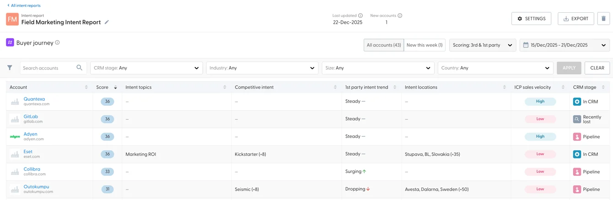
Task: Click Eset's Kickstarter (+8) competitive intent
Action: [x=250, y=154]
